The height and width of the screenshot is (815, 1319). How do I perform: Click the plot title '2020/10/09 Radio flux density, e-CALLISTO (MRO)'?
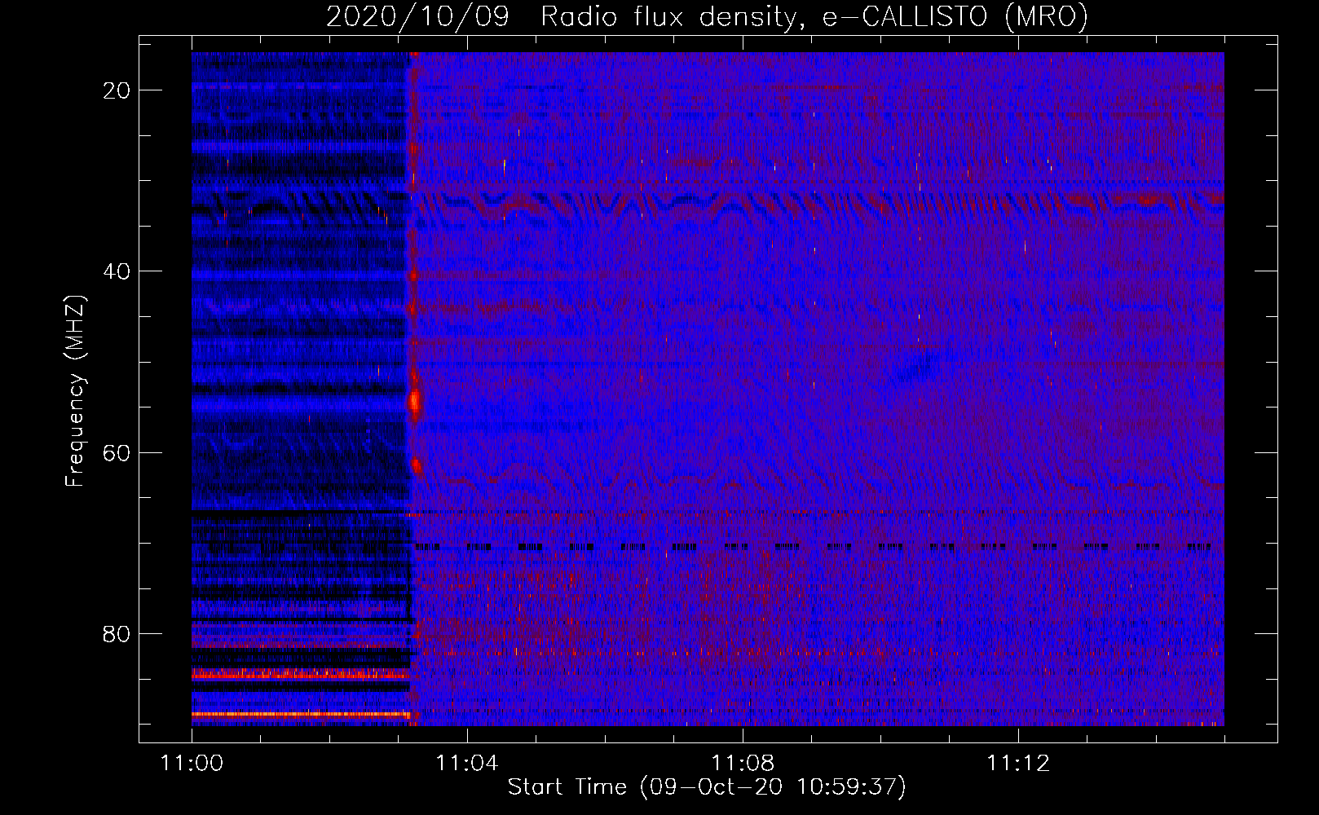click(707, 16)
